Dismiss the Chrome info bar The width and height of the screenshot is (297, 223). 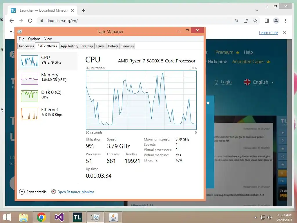pyautogui.click(x=285, y=33)
